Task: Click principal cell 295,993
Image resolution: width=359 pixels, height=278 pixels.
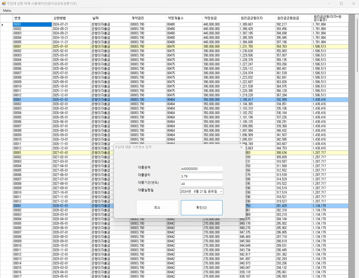Action: coord(293,276)
